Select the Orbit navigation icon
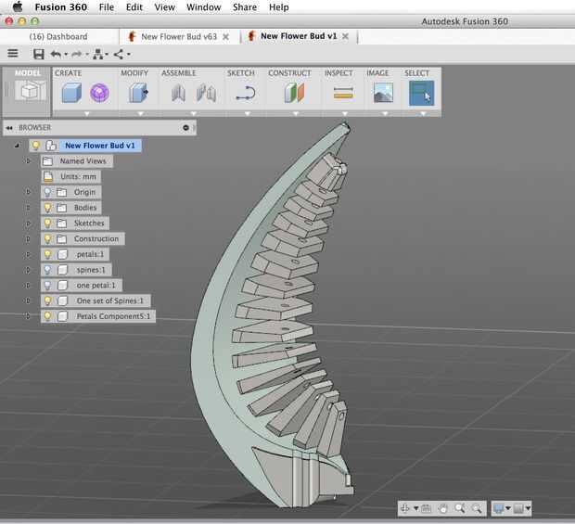The width and height of the screenshot is (575, 524). 405,508
